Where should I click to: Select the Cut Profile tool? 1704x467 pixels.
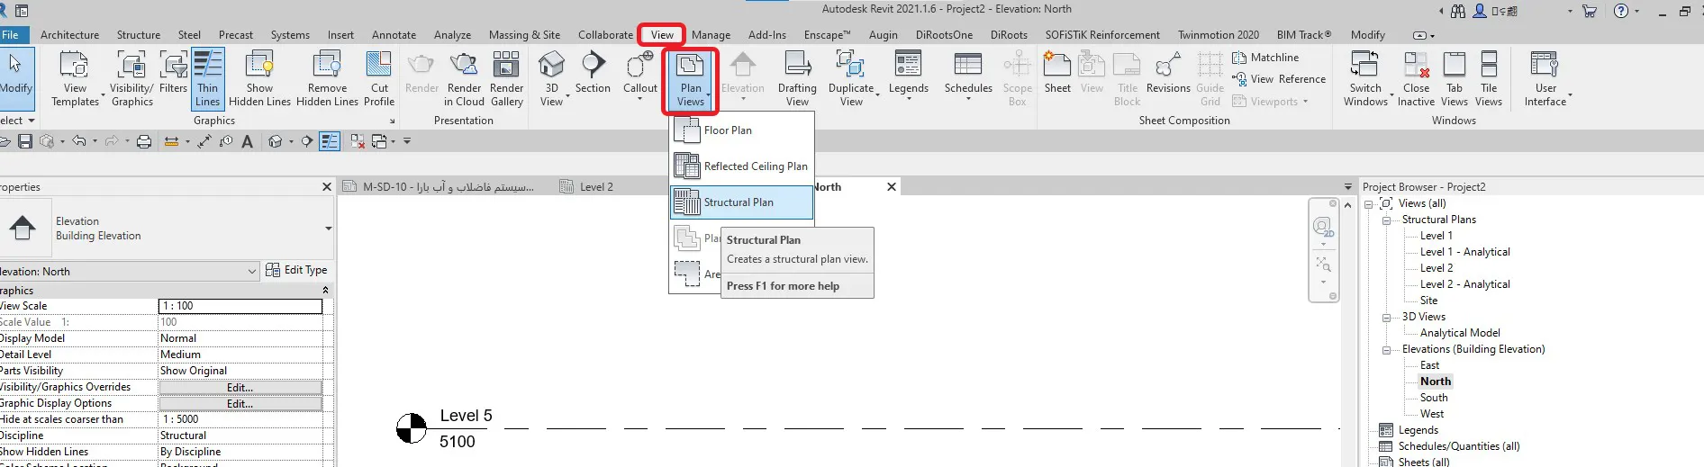379,78
